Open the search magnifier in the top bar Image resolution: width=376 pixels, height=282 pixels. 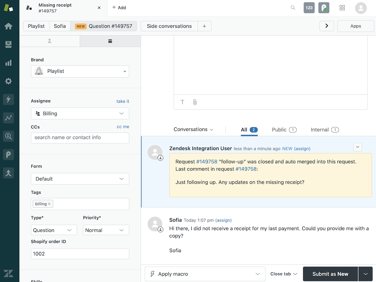293,8
